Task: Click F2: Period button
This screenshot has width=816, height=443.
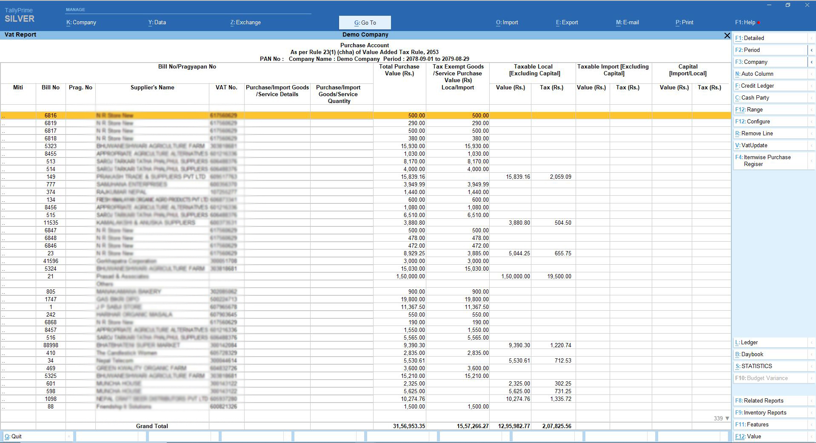Action: (x=770, y=50)
